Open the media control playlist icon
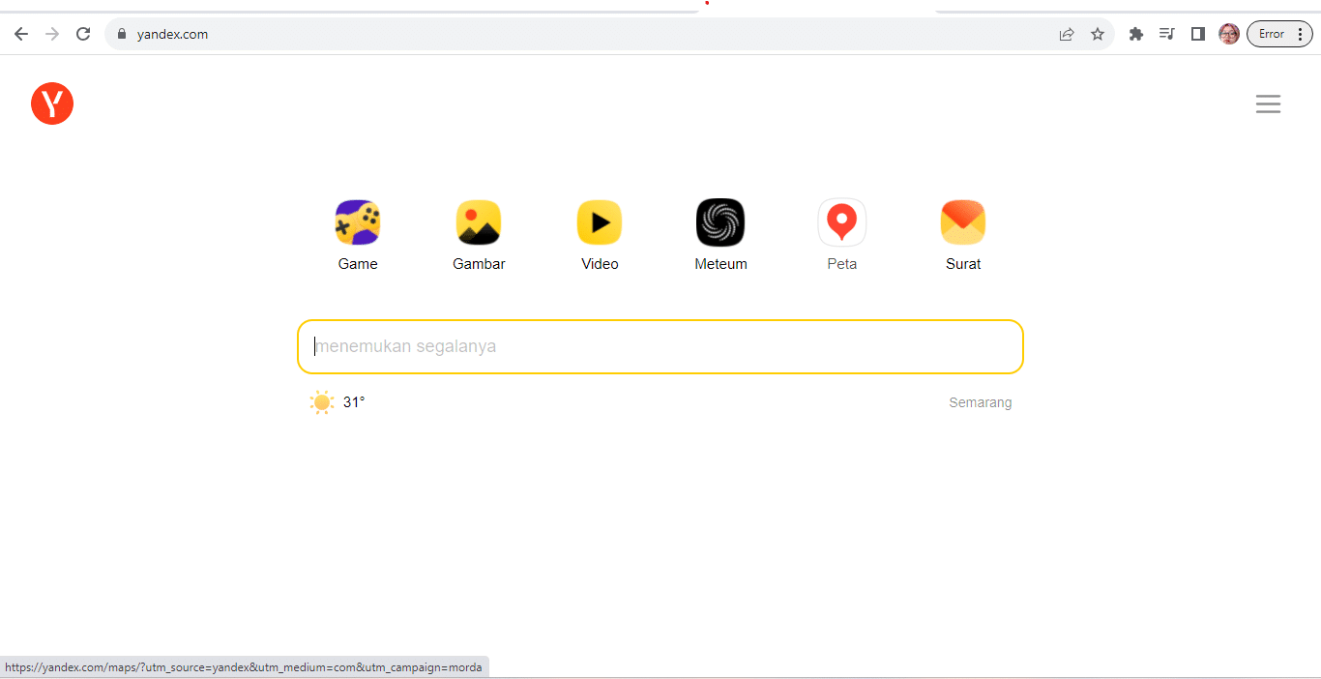The image size is (1321, 679). [1167, 34]
